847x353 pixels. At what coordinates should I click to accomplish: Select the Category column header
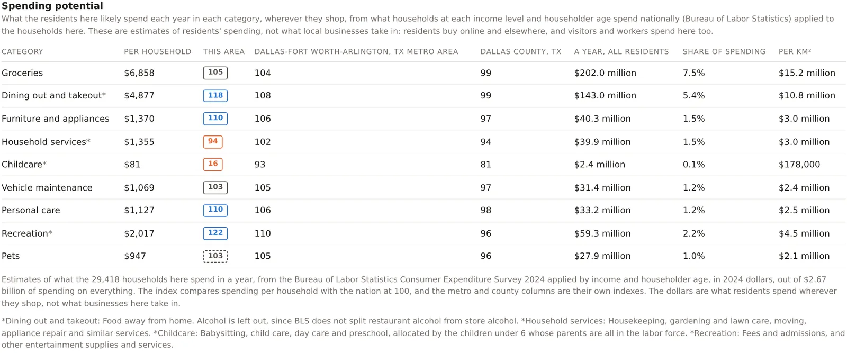click(22, 51)
